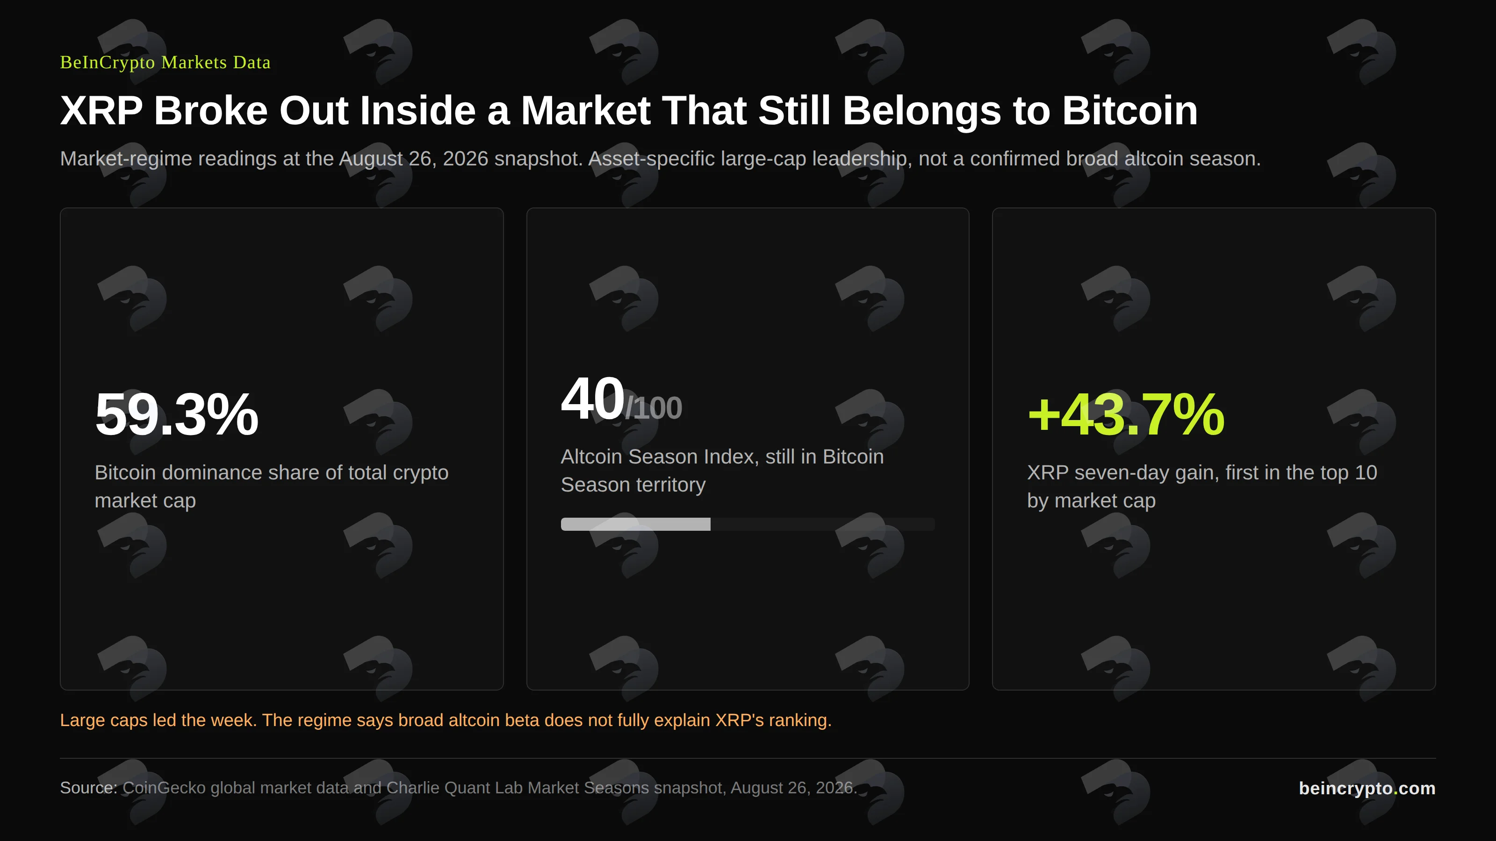Click empty top area of Bitcoin dominance card
Screen dimensions: 1496x841
click(281, 290)
